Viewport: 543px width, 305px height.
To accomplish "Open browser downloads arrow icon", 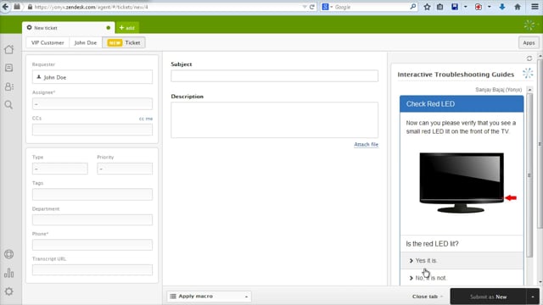I will click(502, 7).
